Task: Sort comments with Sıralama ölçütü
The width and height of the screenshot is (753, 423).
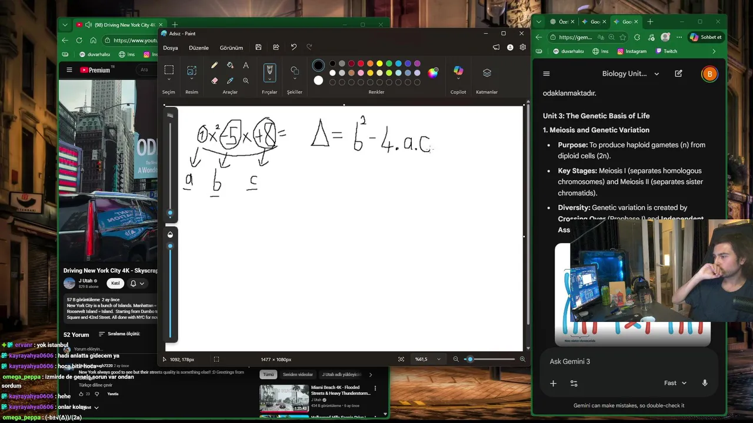Action: 119,334
